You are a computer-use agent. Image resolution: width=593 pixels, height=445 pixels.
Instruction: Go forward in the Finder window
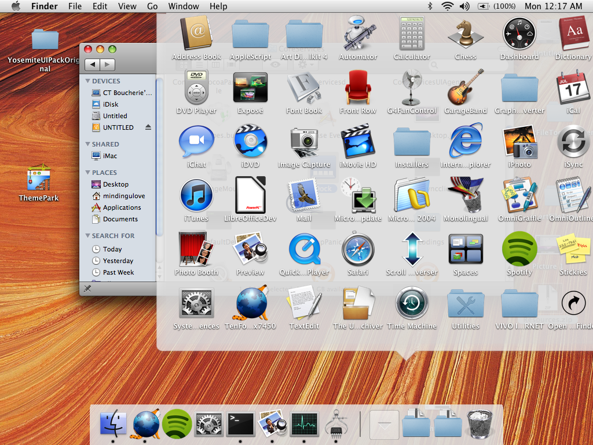[x=107, y=65]
